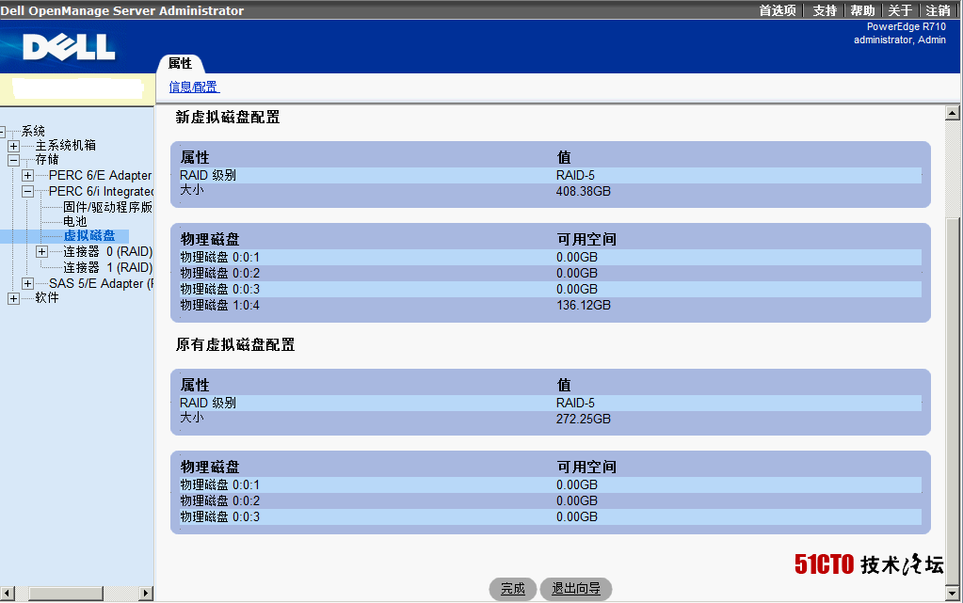This screenshot has height=603, width=963.
Task: Click the 退出向导 button
Action: point(576,589)
